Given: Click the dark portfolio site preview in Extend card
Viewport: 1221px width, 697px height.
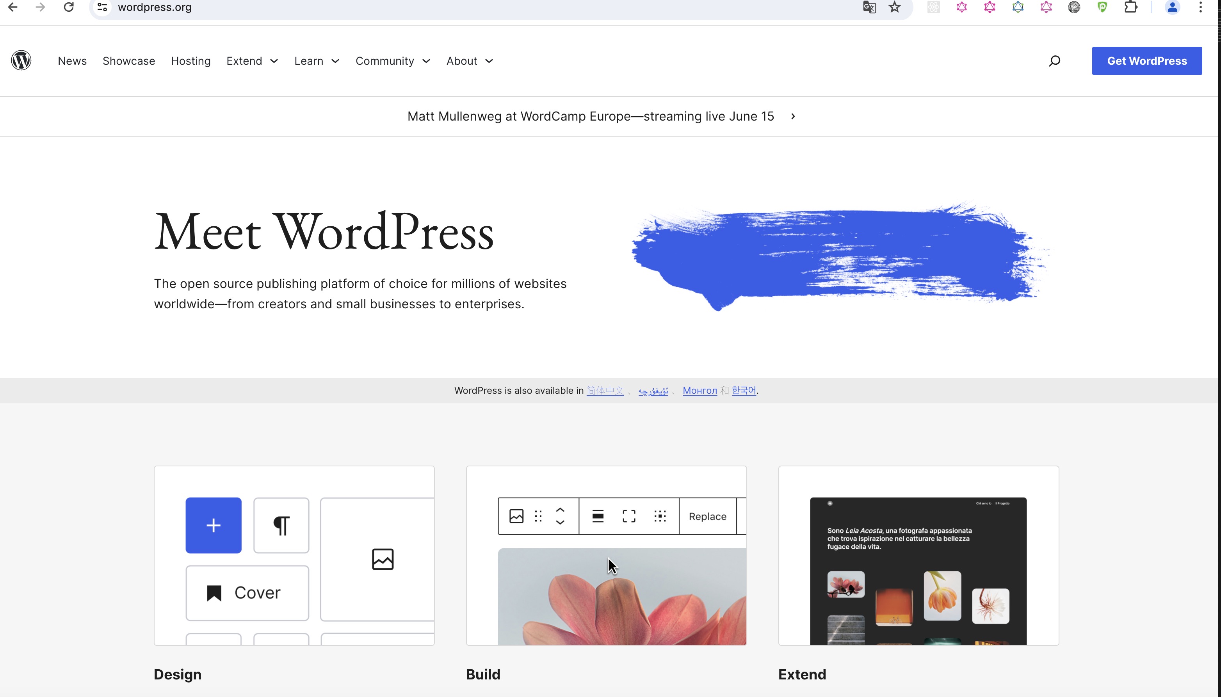Looking at the screenshot, I should (918, 571).
